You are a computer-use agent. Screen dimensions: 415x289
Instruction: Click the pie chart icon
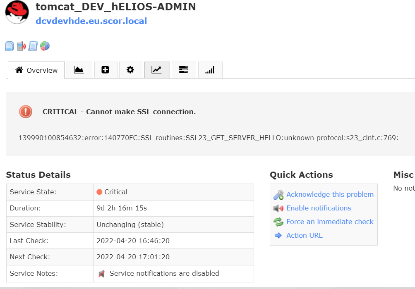click(x=45, y=46)
